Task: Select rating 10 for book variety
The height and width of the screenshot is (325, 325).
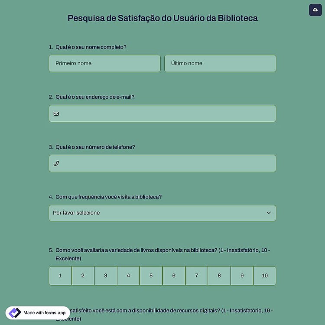Action: pyautogui.click(x=265, y=276)
